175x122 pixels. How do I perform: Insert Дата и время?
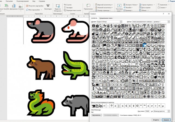click(x=145, y=8)
